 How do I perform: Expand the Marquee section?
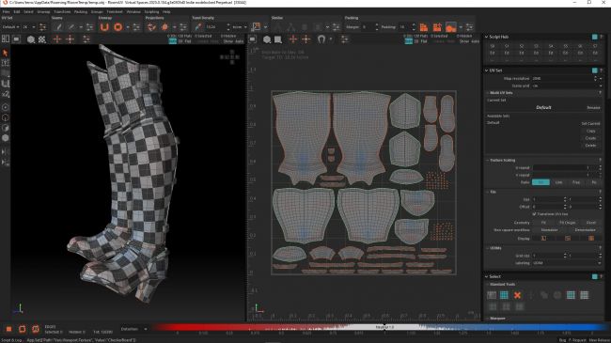[x=488, y=319]
